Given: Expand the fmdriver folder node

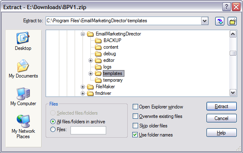Looking at the screenshot, I should (x=83, y=94).
